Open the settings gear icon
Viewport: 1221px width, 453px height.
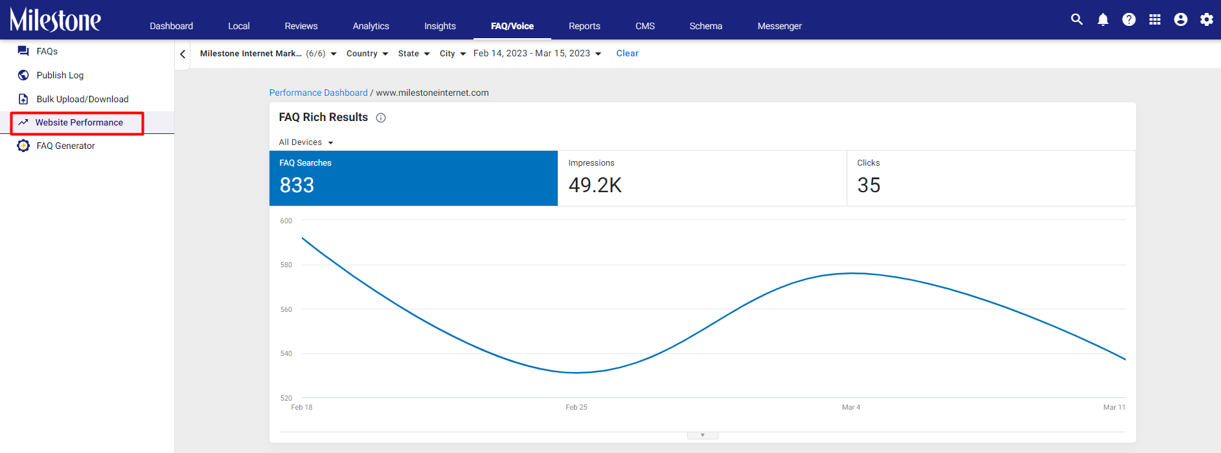click(x=1207, y=19)
